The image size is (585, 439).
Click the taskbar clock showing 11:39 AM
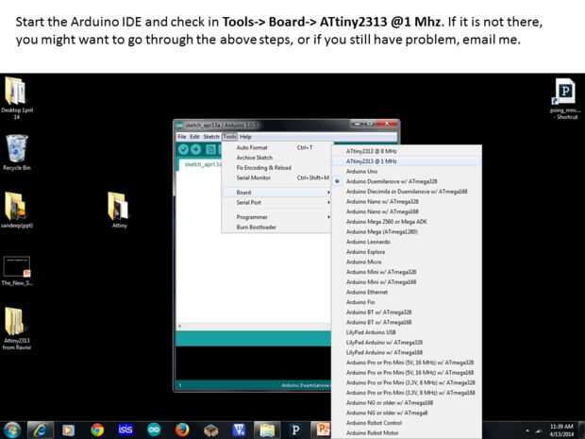pos(561,431)
